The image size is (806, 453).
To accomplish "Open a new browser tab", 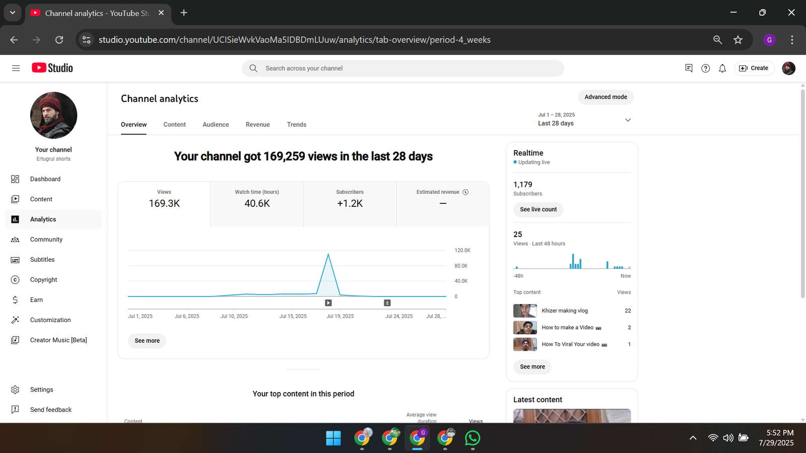I will 184,13.
